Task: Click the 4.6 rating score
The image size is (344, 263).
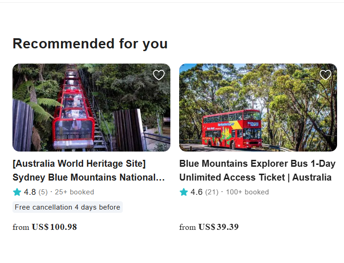Action: [x=197, y=192]
